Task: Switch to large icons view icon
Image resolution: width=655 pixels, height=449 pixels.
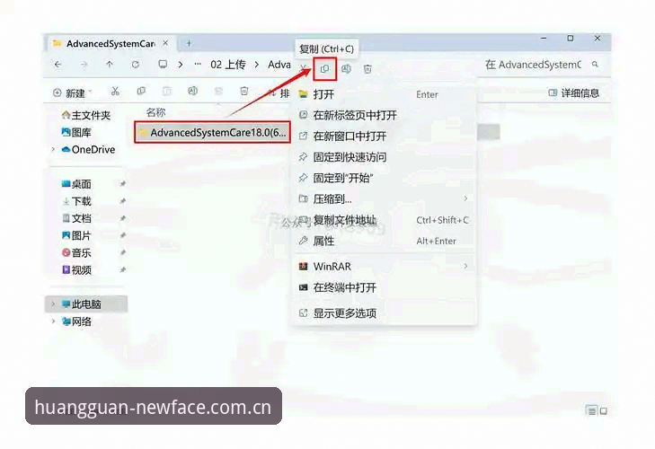Action: (604, 411)
